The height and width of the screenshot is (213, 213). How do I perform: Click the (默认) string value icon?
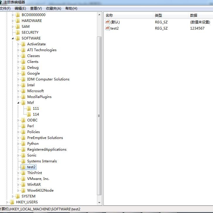[x=108, y=22]
